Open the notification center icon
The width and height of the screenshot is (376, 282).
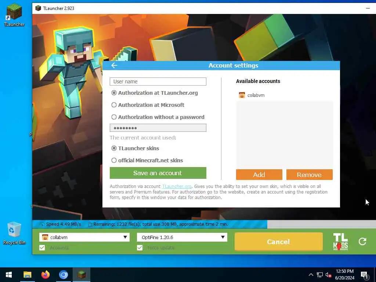[365, 275]
